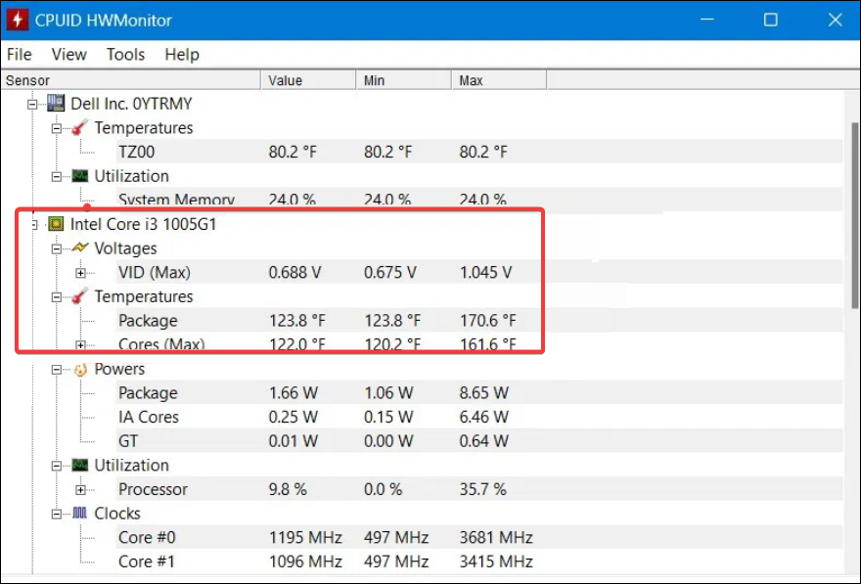Image resolution: width=861 pixels, height=584 pixels.
Task: Collapse the Powers section
Action: coord(57,369)
